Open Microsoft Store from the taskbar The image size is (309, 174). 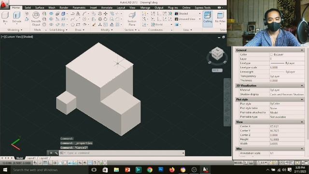tap(105, 170)
